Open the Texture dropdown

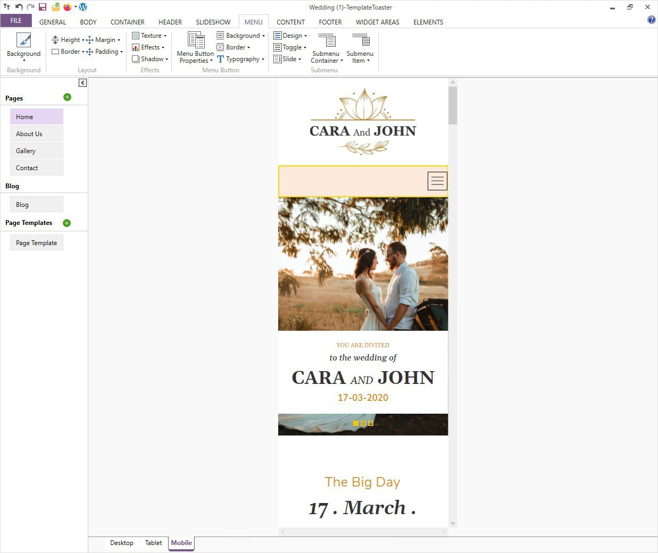click(149, 36)
